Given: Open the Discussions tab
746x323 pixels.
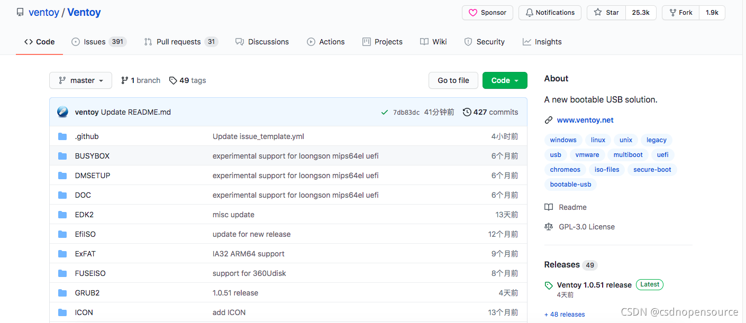Looking at the screenshot, I should click(262, 42).
